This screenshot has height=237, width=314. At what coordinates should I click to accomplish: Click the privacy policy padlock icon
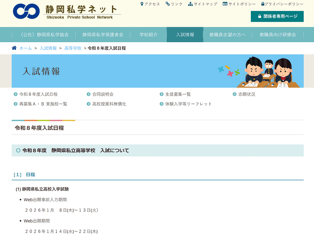(262, 4)
